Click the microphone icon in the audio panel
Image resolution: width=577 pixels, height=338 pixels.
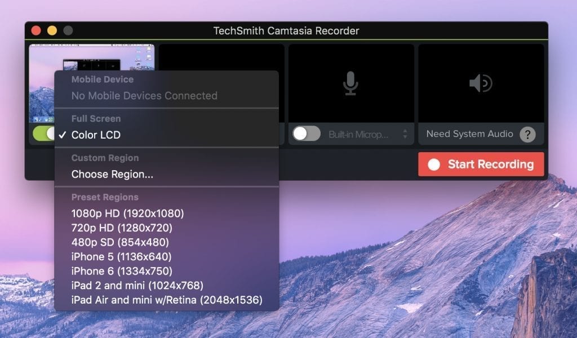coord(350,83)
